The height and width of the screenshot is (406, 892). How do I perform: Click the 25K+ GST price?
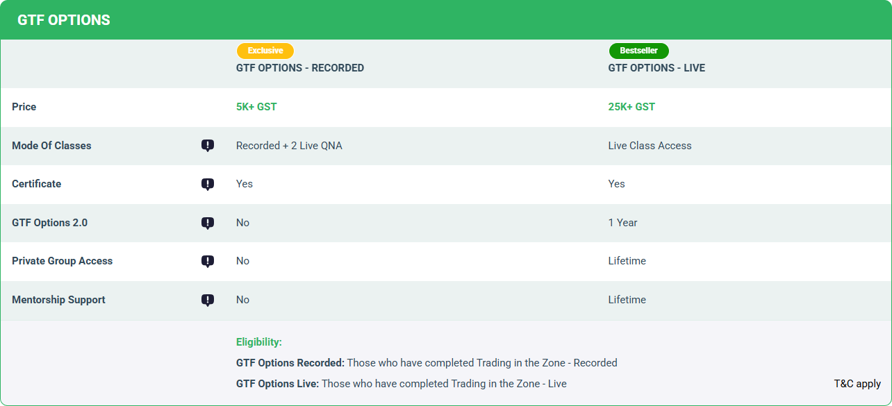631,107
